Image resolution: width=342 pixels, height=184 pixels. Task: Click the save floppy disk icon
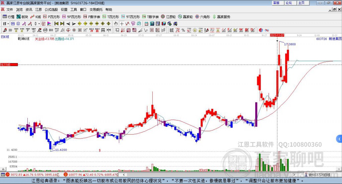164,24
